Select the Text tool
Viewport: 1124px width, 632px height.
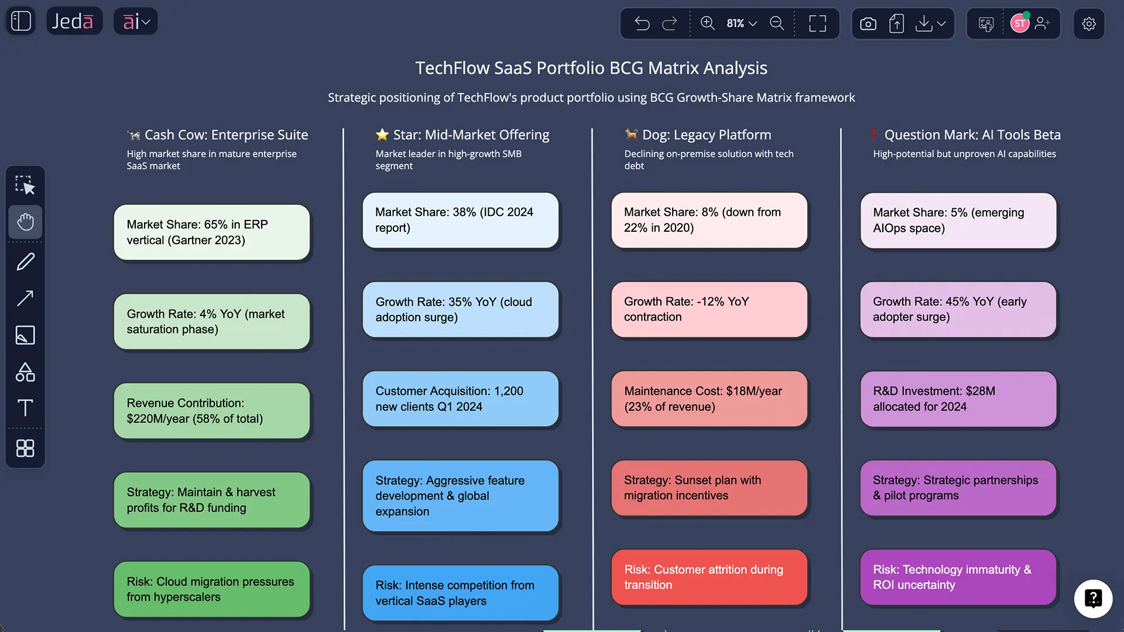coord(25,408)
